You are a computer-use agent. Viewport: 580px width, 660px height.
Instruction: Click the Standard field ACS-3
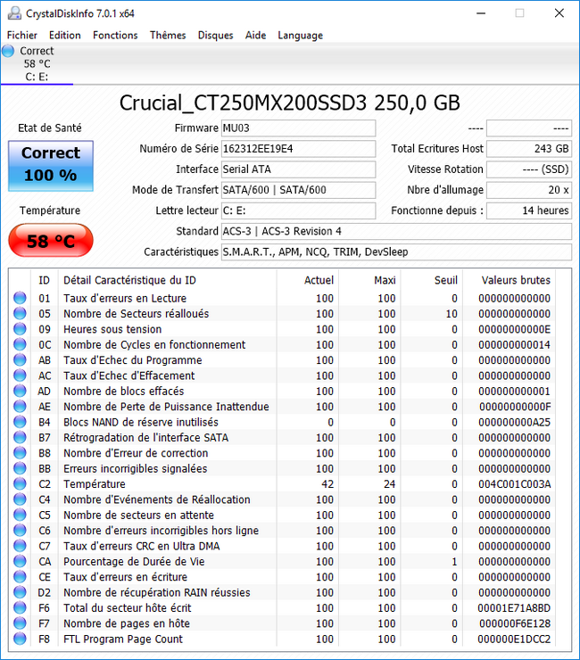[396, 231]
